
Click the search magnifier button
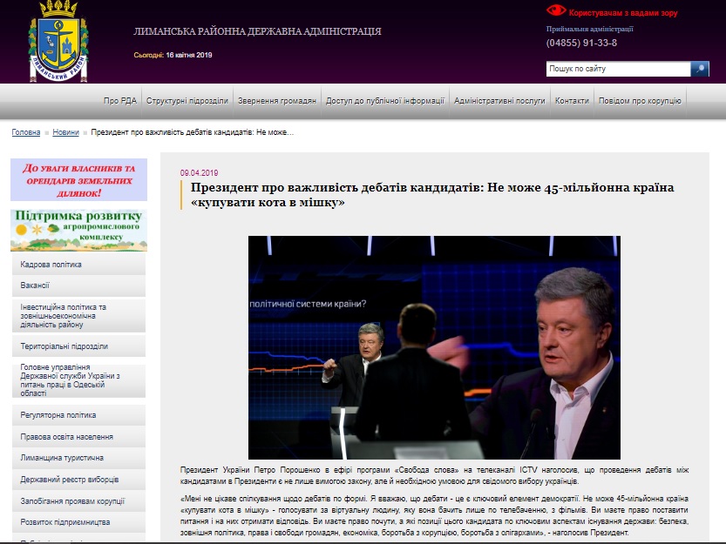point(700,69)
